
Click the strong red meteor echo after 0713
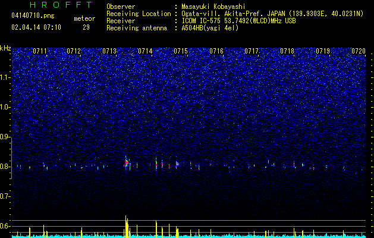coord(127,163)
